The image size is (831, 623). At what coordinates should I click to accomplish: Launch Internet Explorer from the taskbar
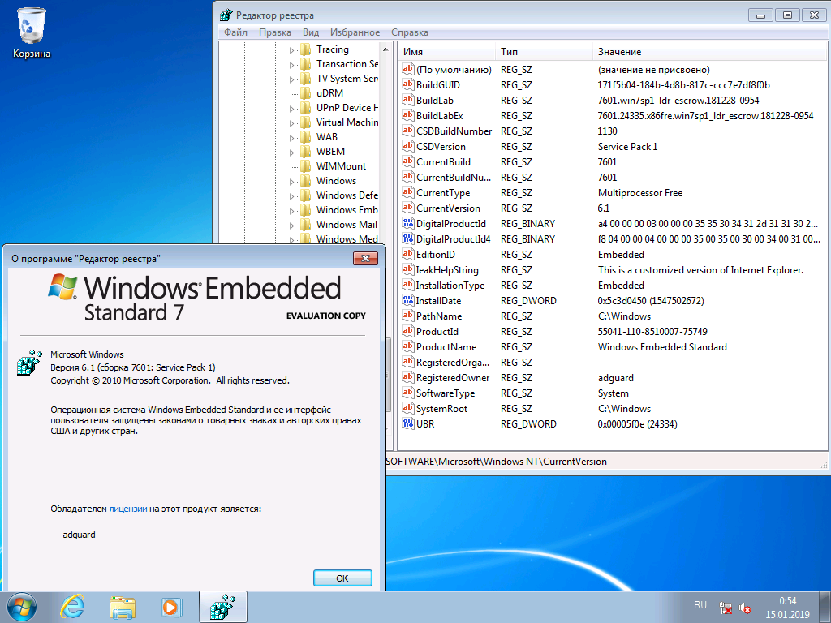pyautogui.click(x=72, y=607)
